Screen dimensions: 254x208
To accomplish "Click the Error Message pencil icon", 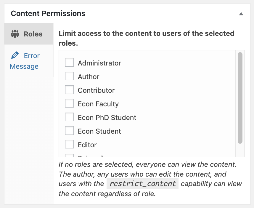I will click(15, 55).
